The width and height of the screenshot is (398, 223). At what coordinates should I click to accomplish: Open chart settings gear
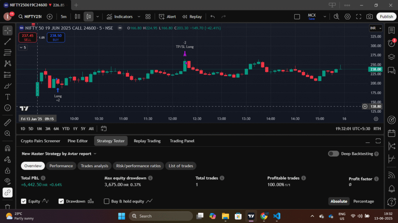tap(347, 17)
